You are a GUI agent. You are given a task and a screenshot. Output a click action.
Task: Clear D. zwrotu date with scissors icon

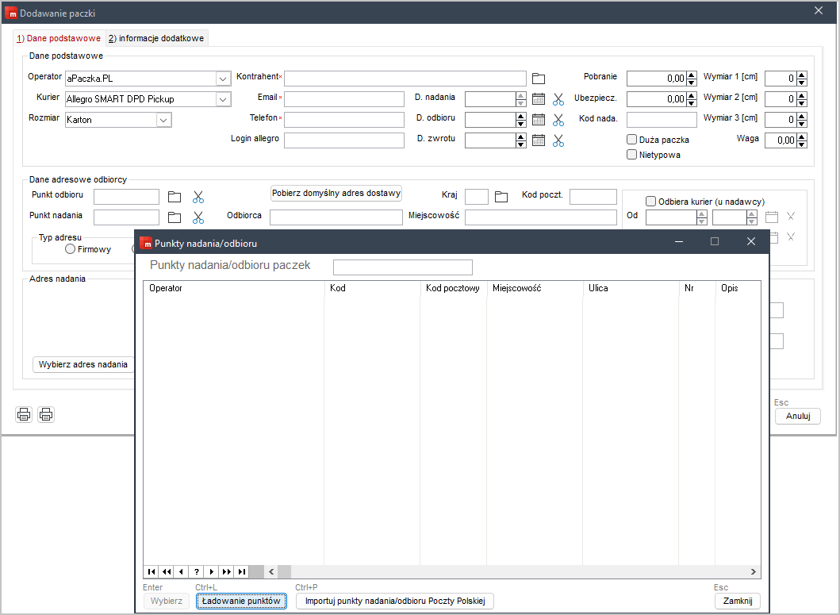[x=558, y=141]
